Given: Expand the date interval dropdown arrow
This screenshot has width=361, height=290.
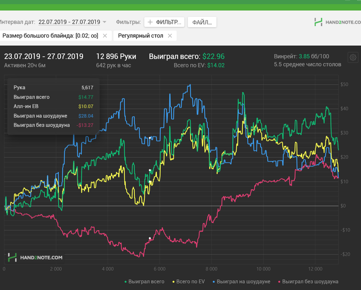Looking at the screenshot, I should (105, 22).
